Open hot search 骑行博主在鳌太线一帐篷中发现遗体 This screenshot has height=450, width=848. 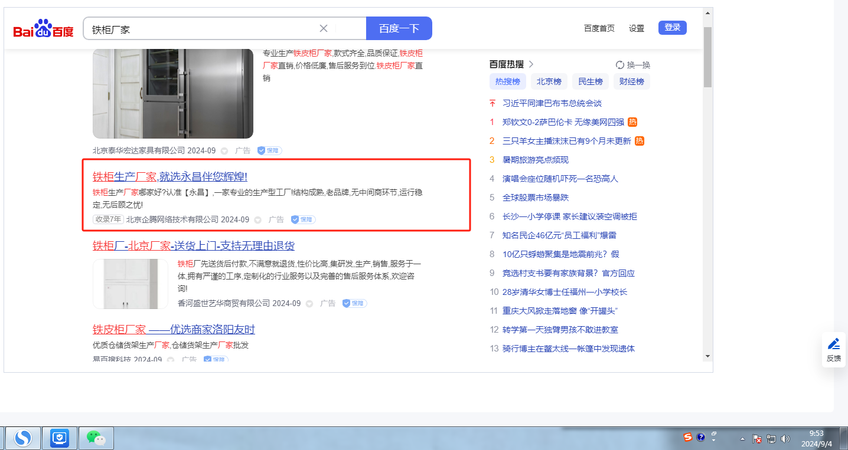coord(569,349)
